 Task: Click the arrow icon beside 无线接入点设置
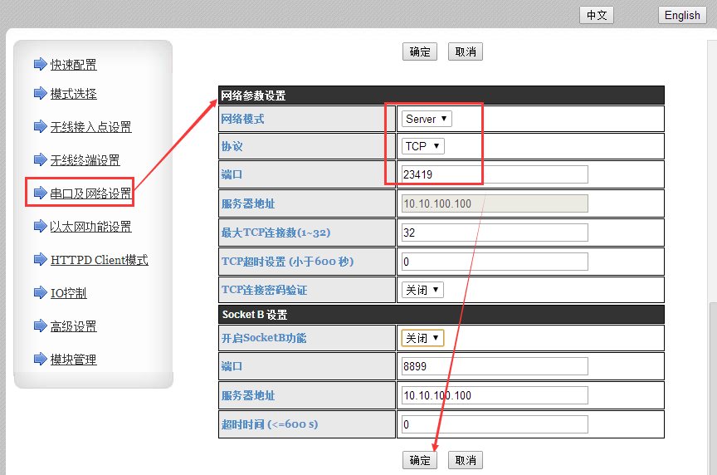tap(40, 127)
